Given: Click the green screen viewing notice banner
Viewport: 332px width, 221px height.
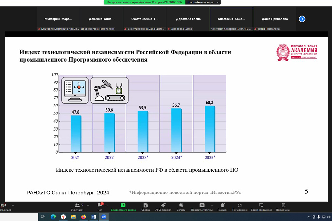Looking at the screenshot, I should tap(144, 2).
